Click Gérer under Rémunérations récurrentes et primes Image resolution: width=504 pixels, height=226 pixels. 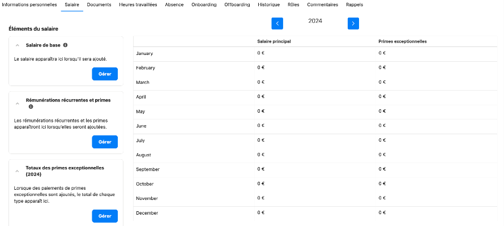(105, 142)
